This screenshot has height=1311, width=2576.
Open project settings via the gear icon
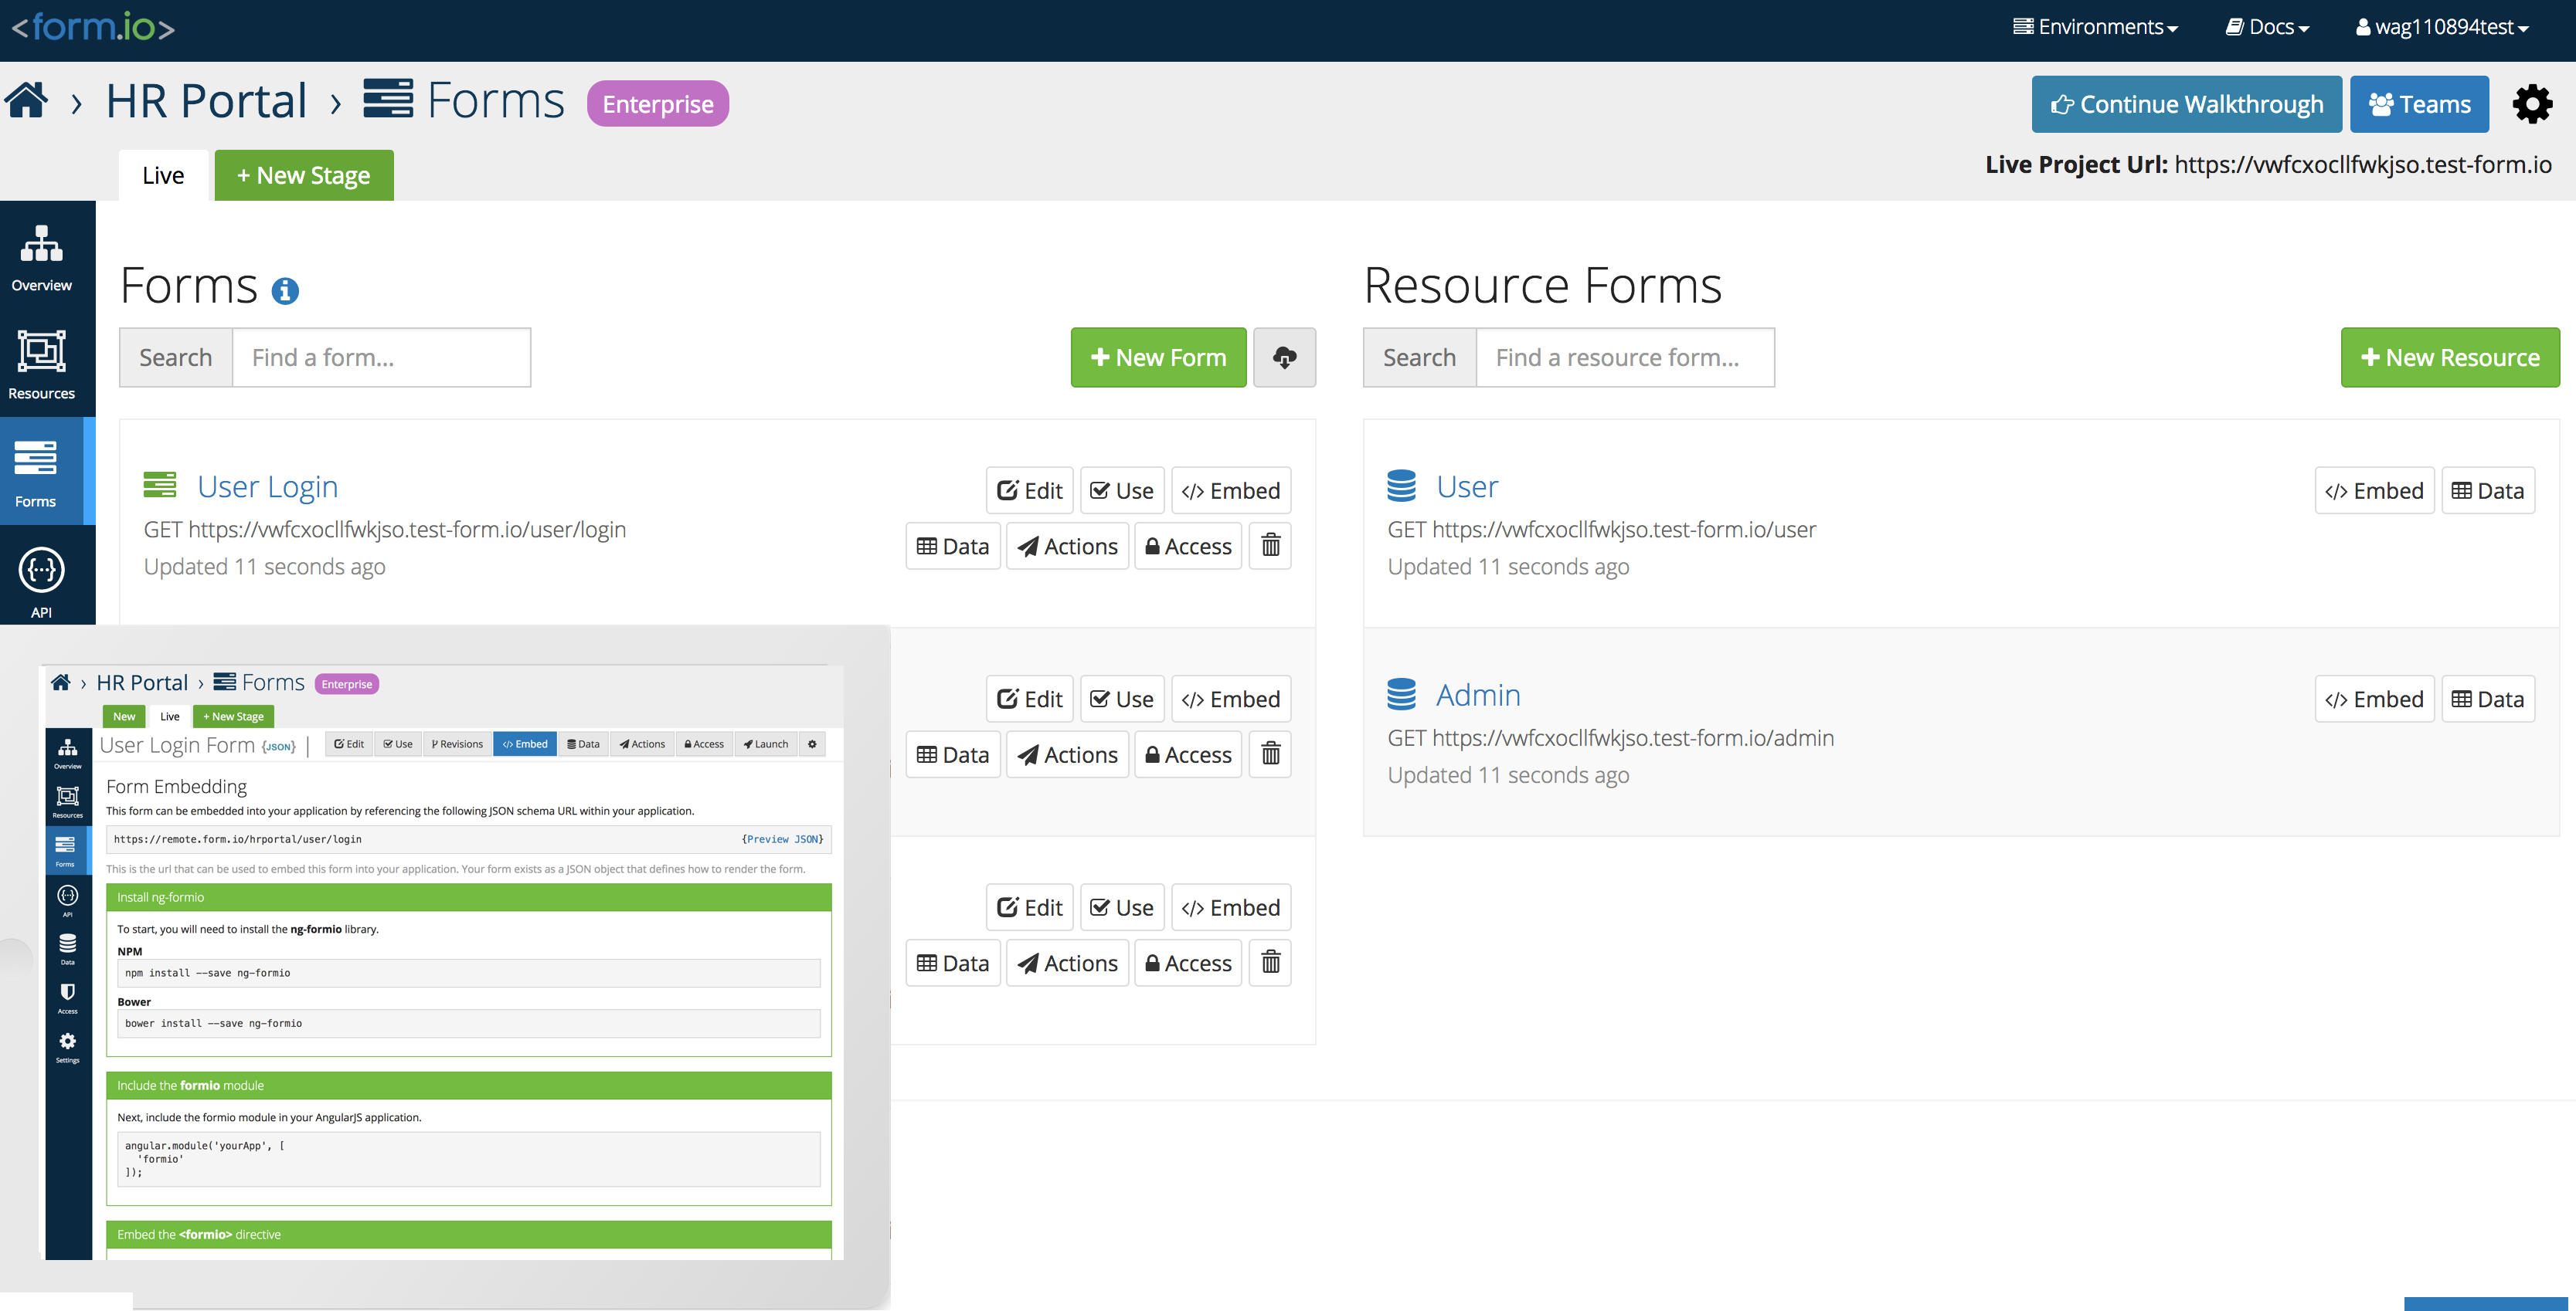click(2532, 104)
